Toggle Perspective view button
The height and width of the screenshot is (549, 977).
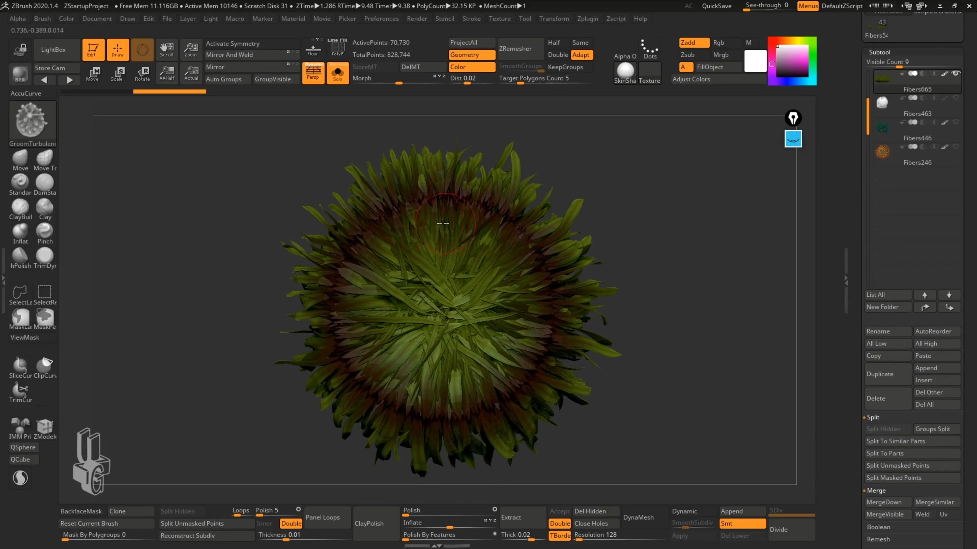tap(313, 73)
